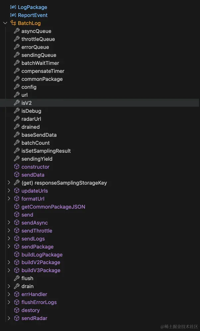Viewport: 200px width, 331px height.
Task: Expand the sendAsync method node
Action: 9,223
